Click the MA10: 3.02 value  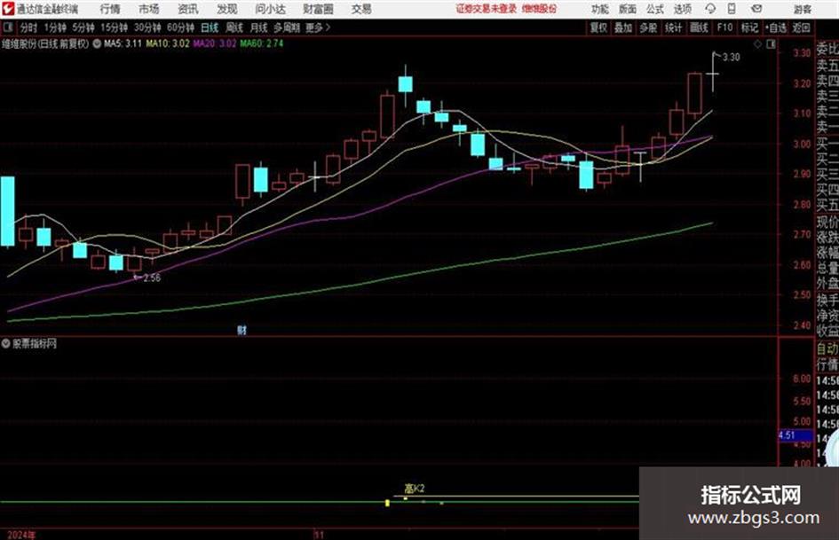click(168, 43)
